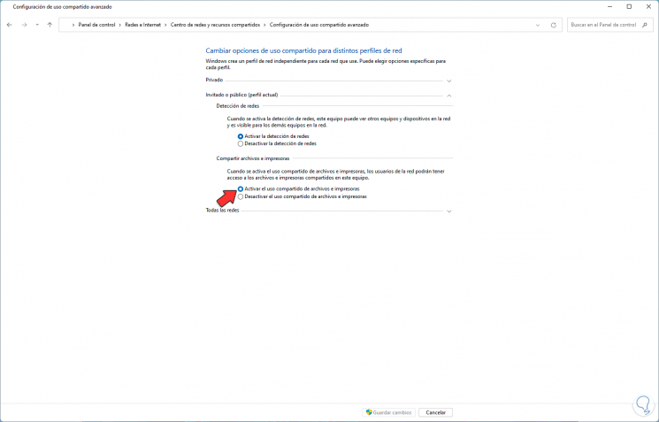Expand the 'Privado' profile section
The height and width of the screenshot is (422, 659).
coord(448,81)
